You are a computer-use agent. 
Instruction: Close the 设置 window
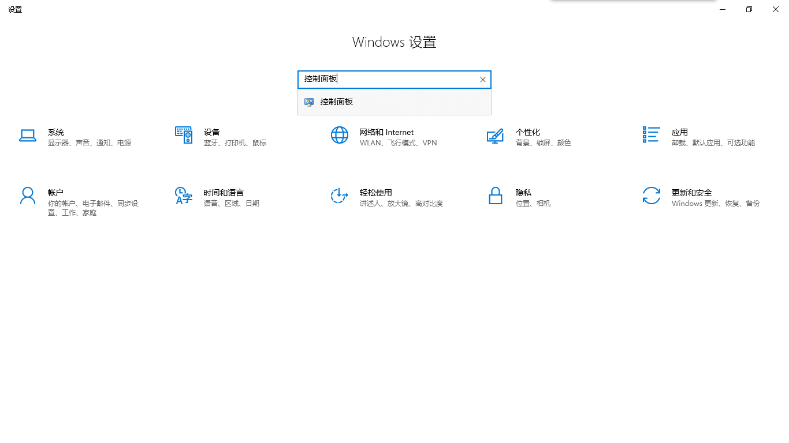776,9
